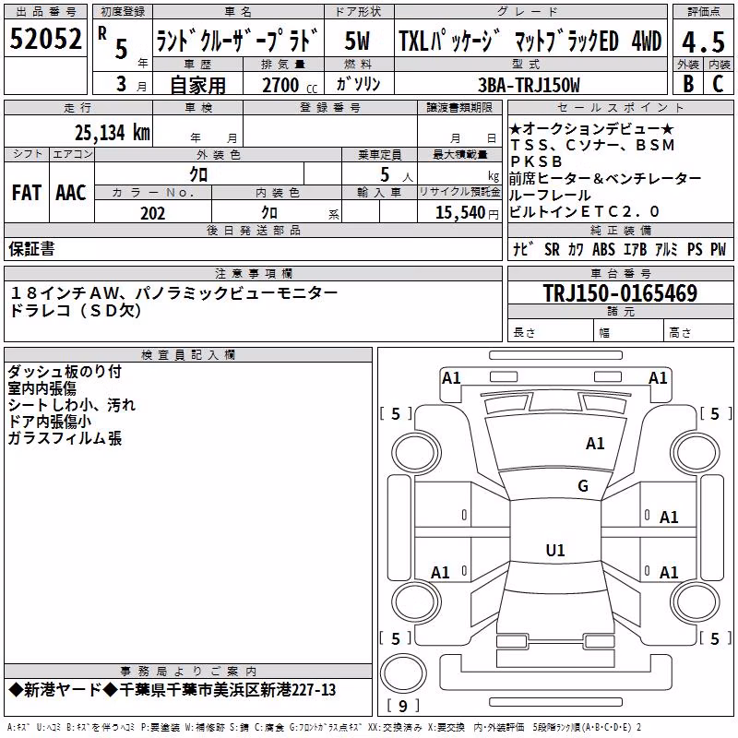
Task: Click inspector note ダッシュ板のり付
Action: click(x=65, y=372)
